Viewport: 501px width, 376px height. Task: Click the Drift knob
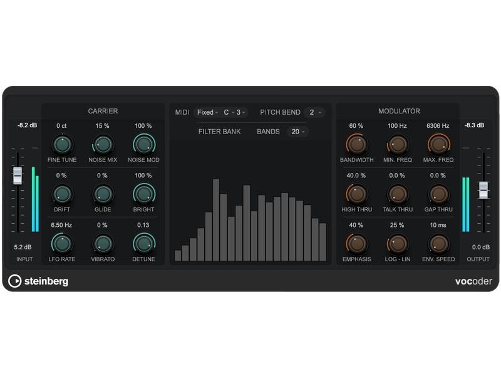62,194
